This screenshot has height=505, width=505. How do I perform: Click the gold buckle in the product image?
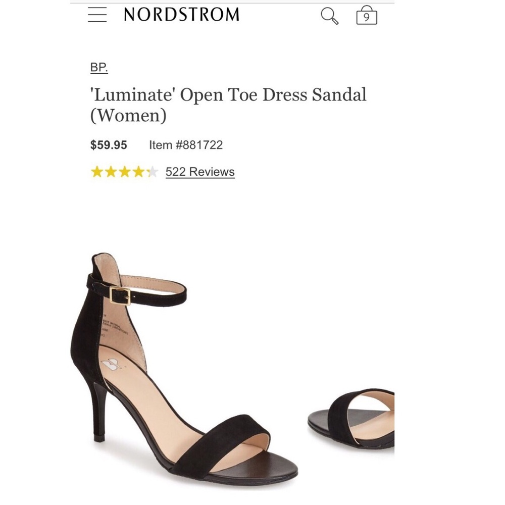(120, 295)
